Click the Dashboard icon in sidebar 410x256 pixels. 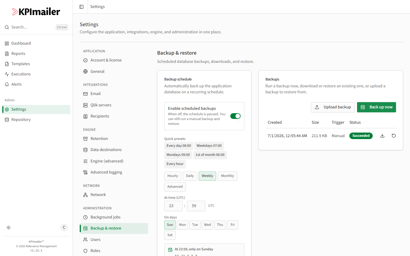[x=7, y=44]
